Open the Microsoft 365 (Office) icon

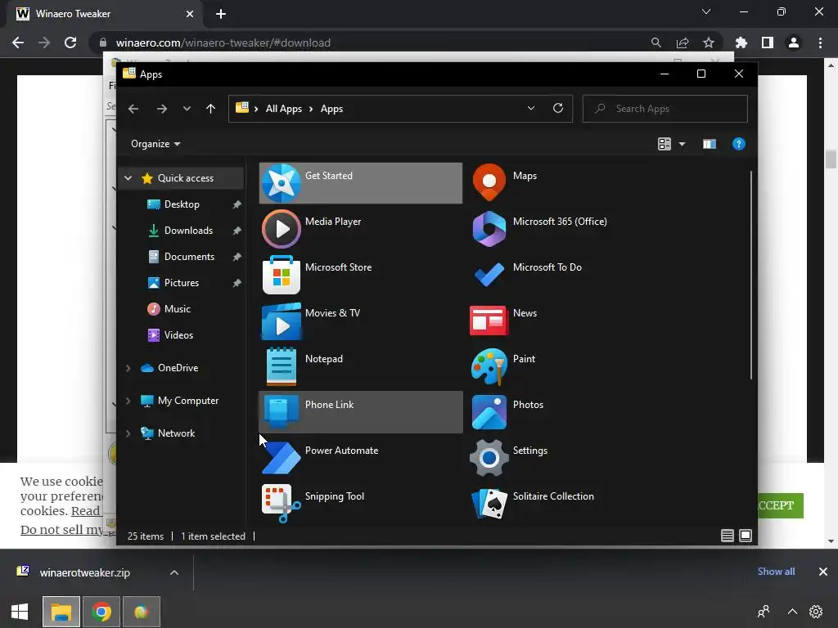(489, 229)
